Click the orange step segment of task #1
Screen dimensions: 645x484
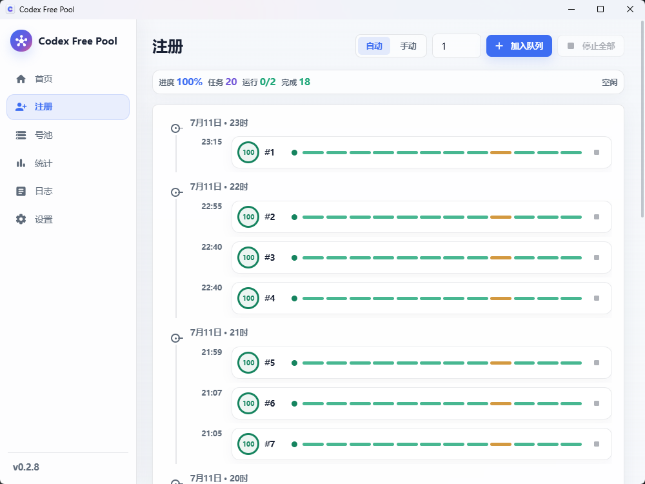coord(501,153)
